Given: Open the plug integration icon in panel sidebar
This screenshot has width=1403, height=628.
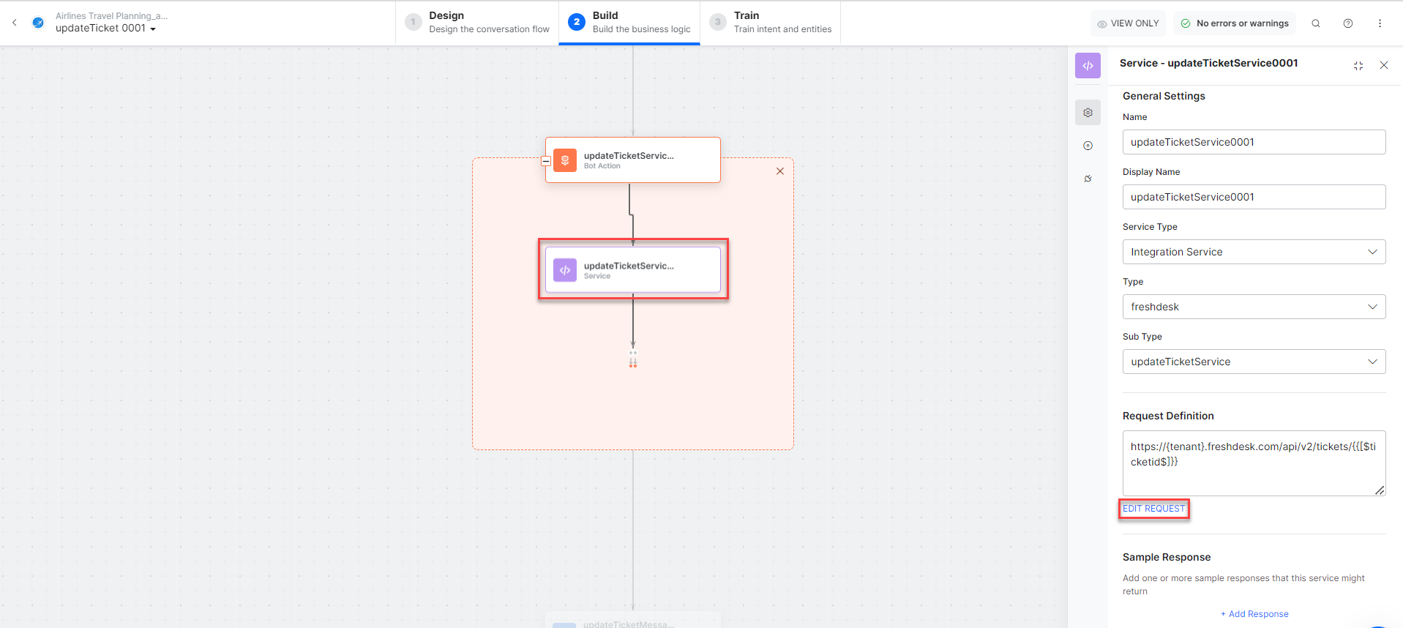Looking at the screenshot, I should point(1088,179).
